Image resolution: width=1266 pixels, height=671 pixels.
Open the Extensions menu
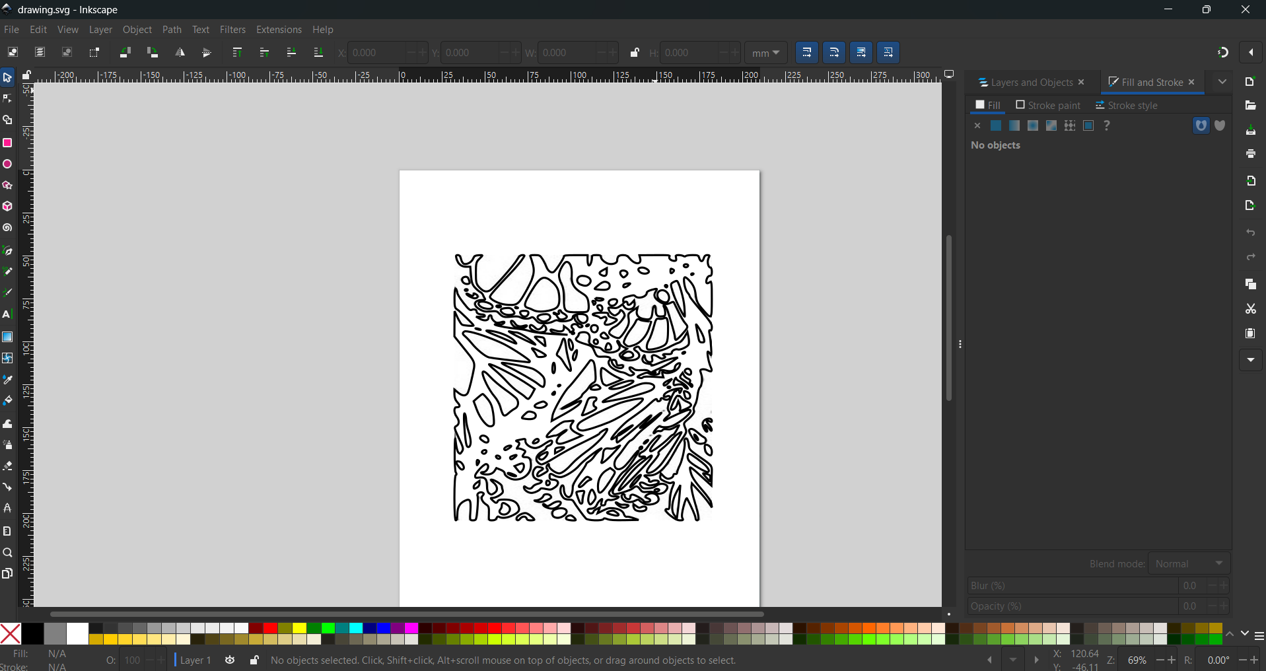[x=279, y=30]
